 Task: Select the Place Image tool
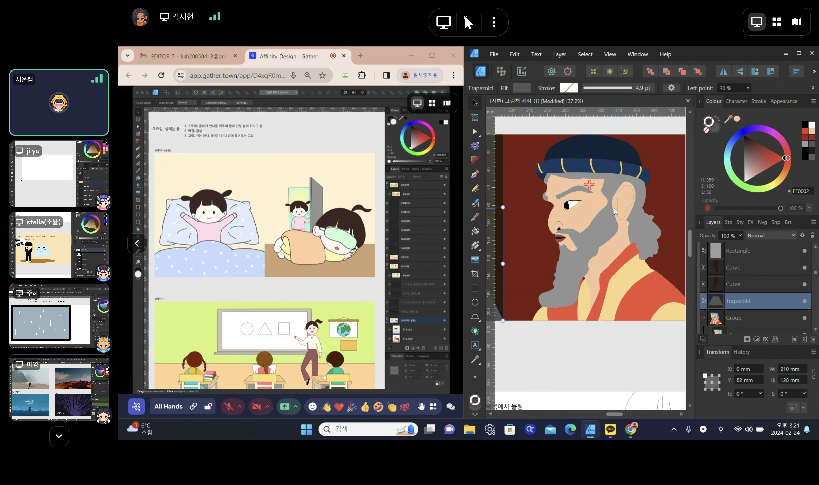tap(475, 259)
